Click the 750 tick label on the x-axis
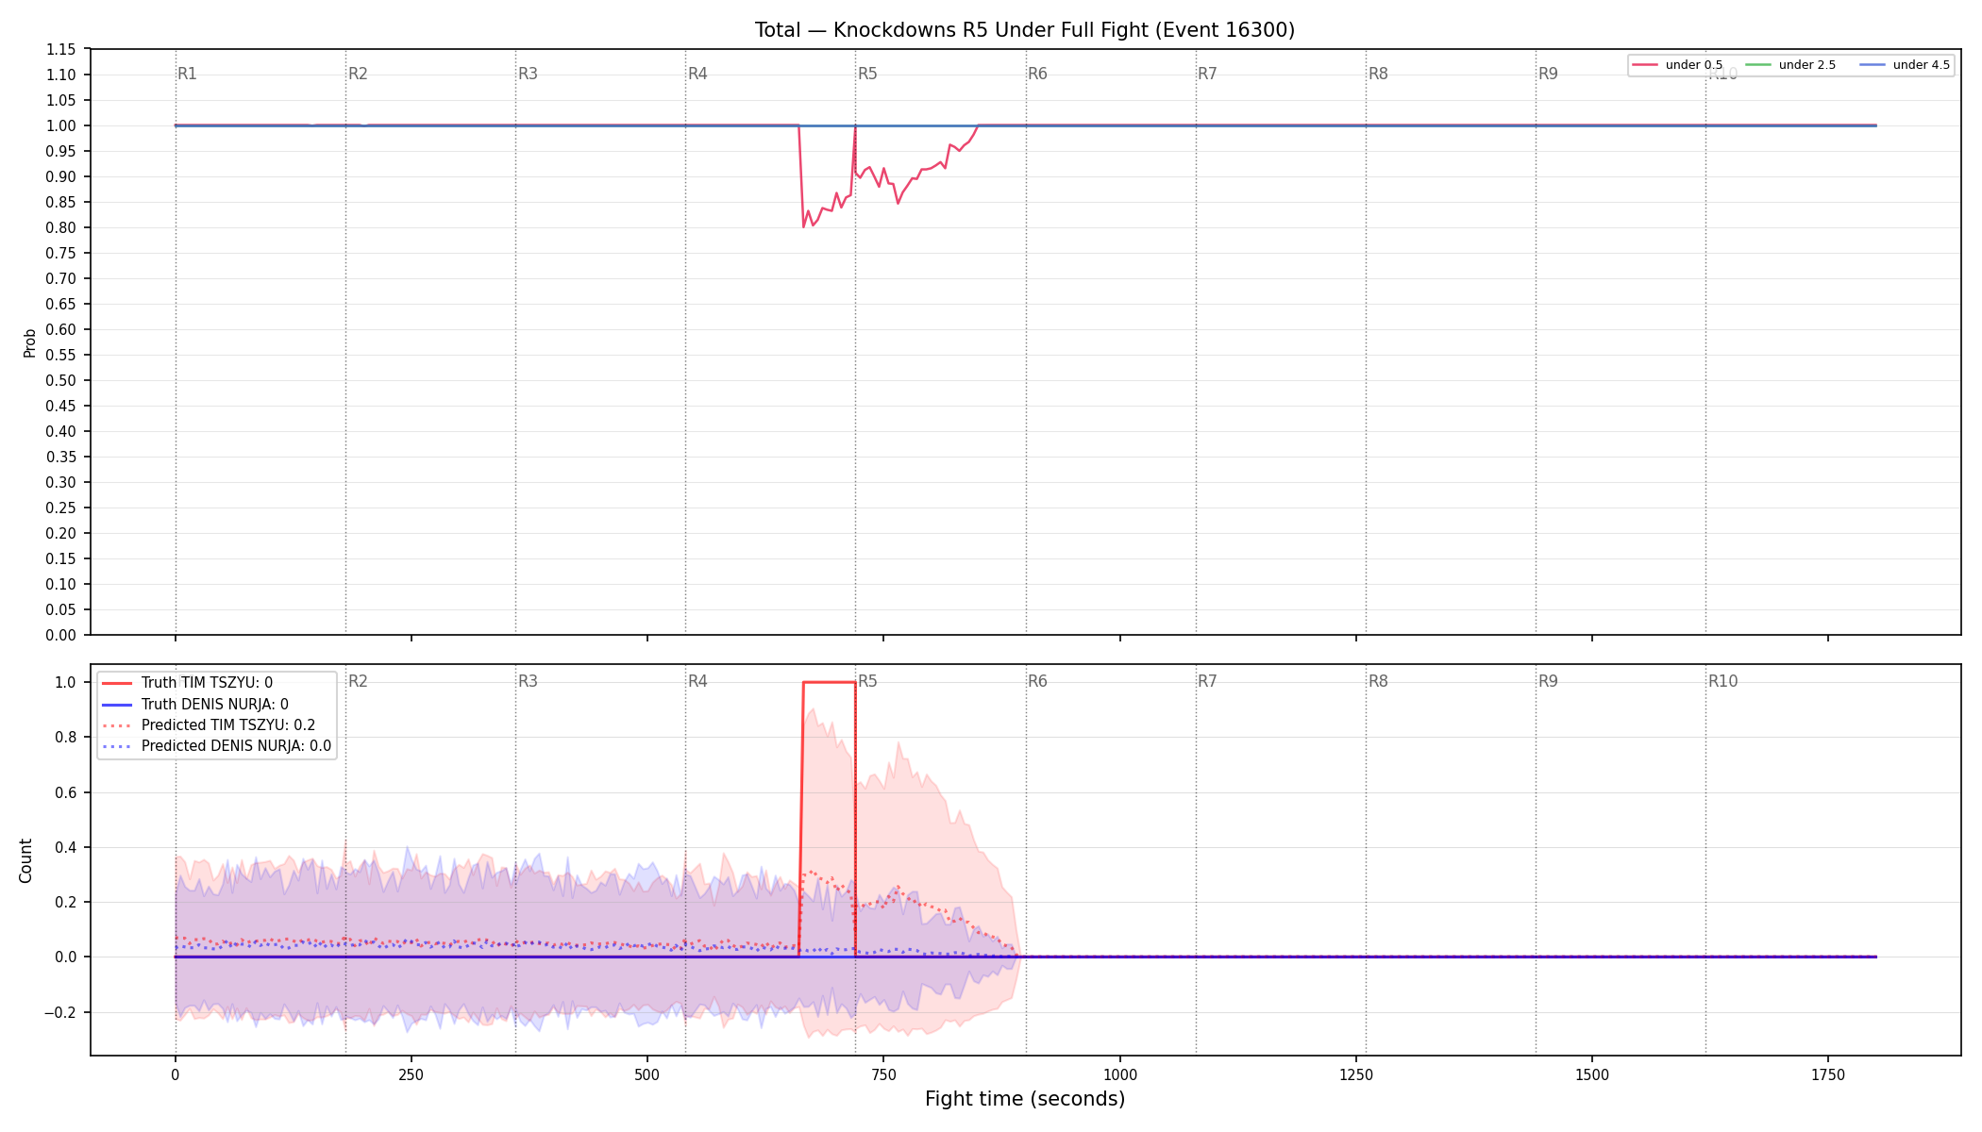Viewport: 1982px width, 1132px height. (x=883, y=1074)
